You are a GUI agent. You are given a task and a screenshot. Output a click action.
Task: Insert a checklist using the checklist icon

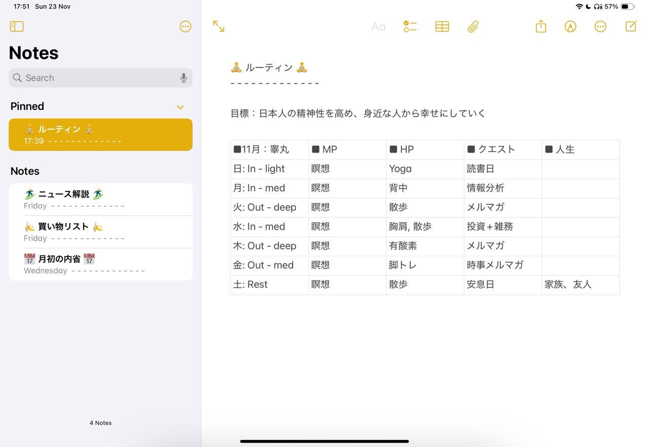click(x=410, y=27)
